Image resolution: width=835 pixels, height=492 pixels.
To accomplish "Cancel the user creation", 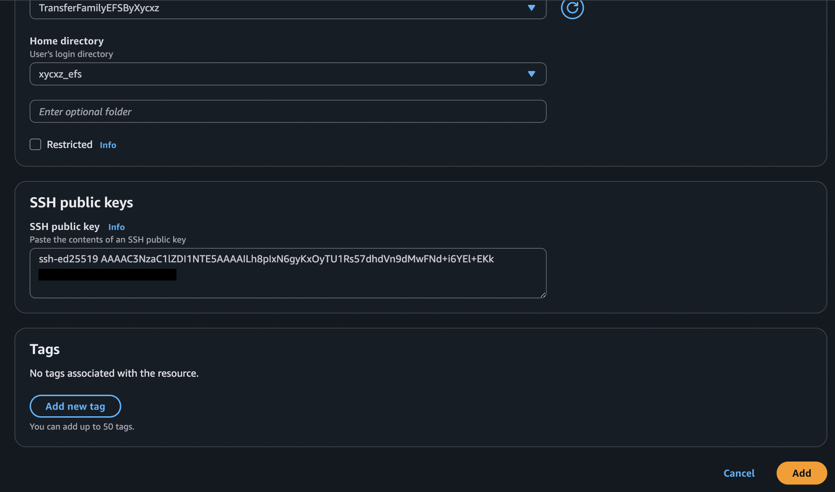I will 739,473.
